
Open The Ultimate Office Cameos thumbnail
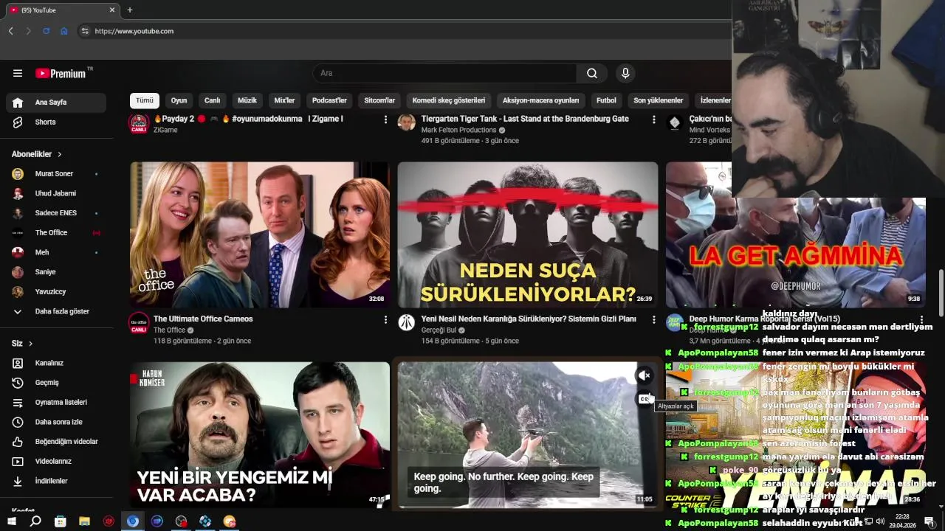point(260,235)
